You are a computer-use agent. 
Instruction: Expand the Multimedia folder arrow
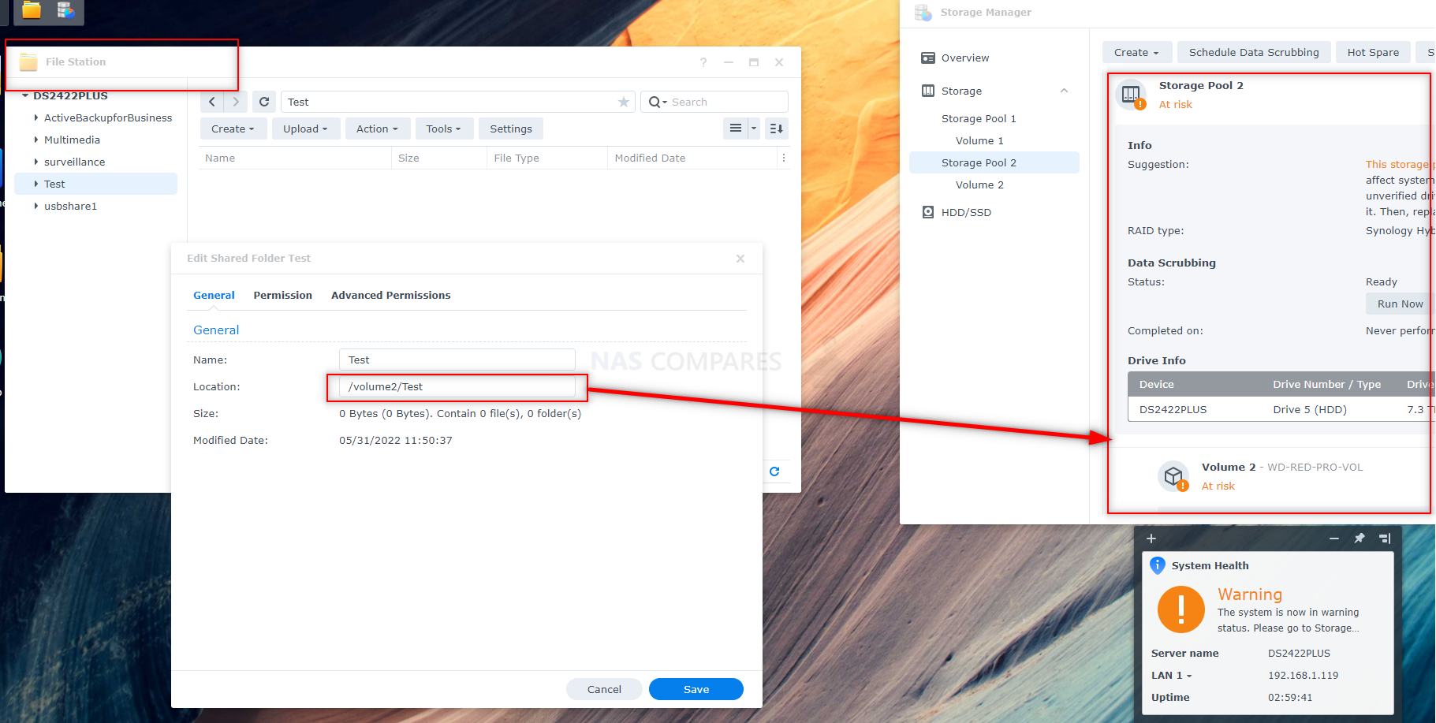click(35, 140)
